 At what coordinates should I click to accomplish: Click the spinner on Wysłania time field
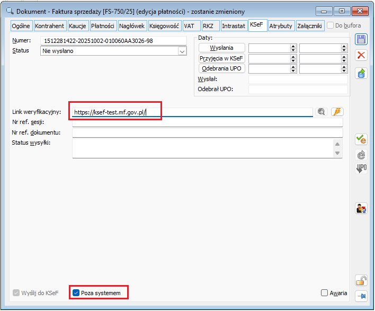(x=344, y=48)
